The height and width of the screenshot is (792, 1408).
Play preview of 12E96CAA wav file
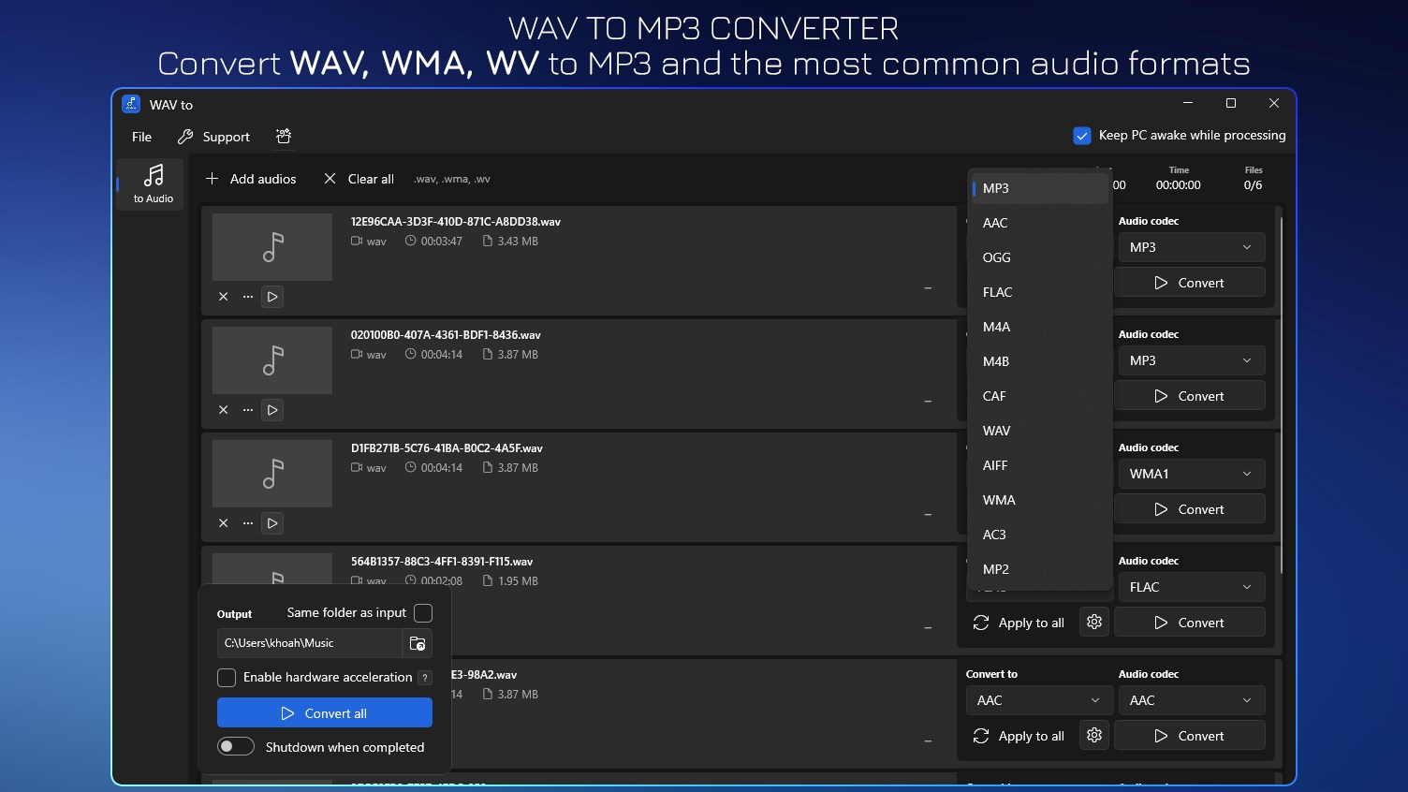tap(271, 297)
